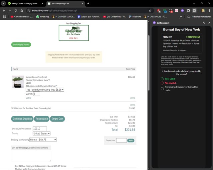This screenshot has width=213, height=170.
Task: Open the Humidity/Drip Tray dropdown
Action: point(45,90)
